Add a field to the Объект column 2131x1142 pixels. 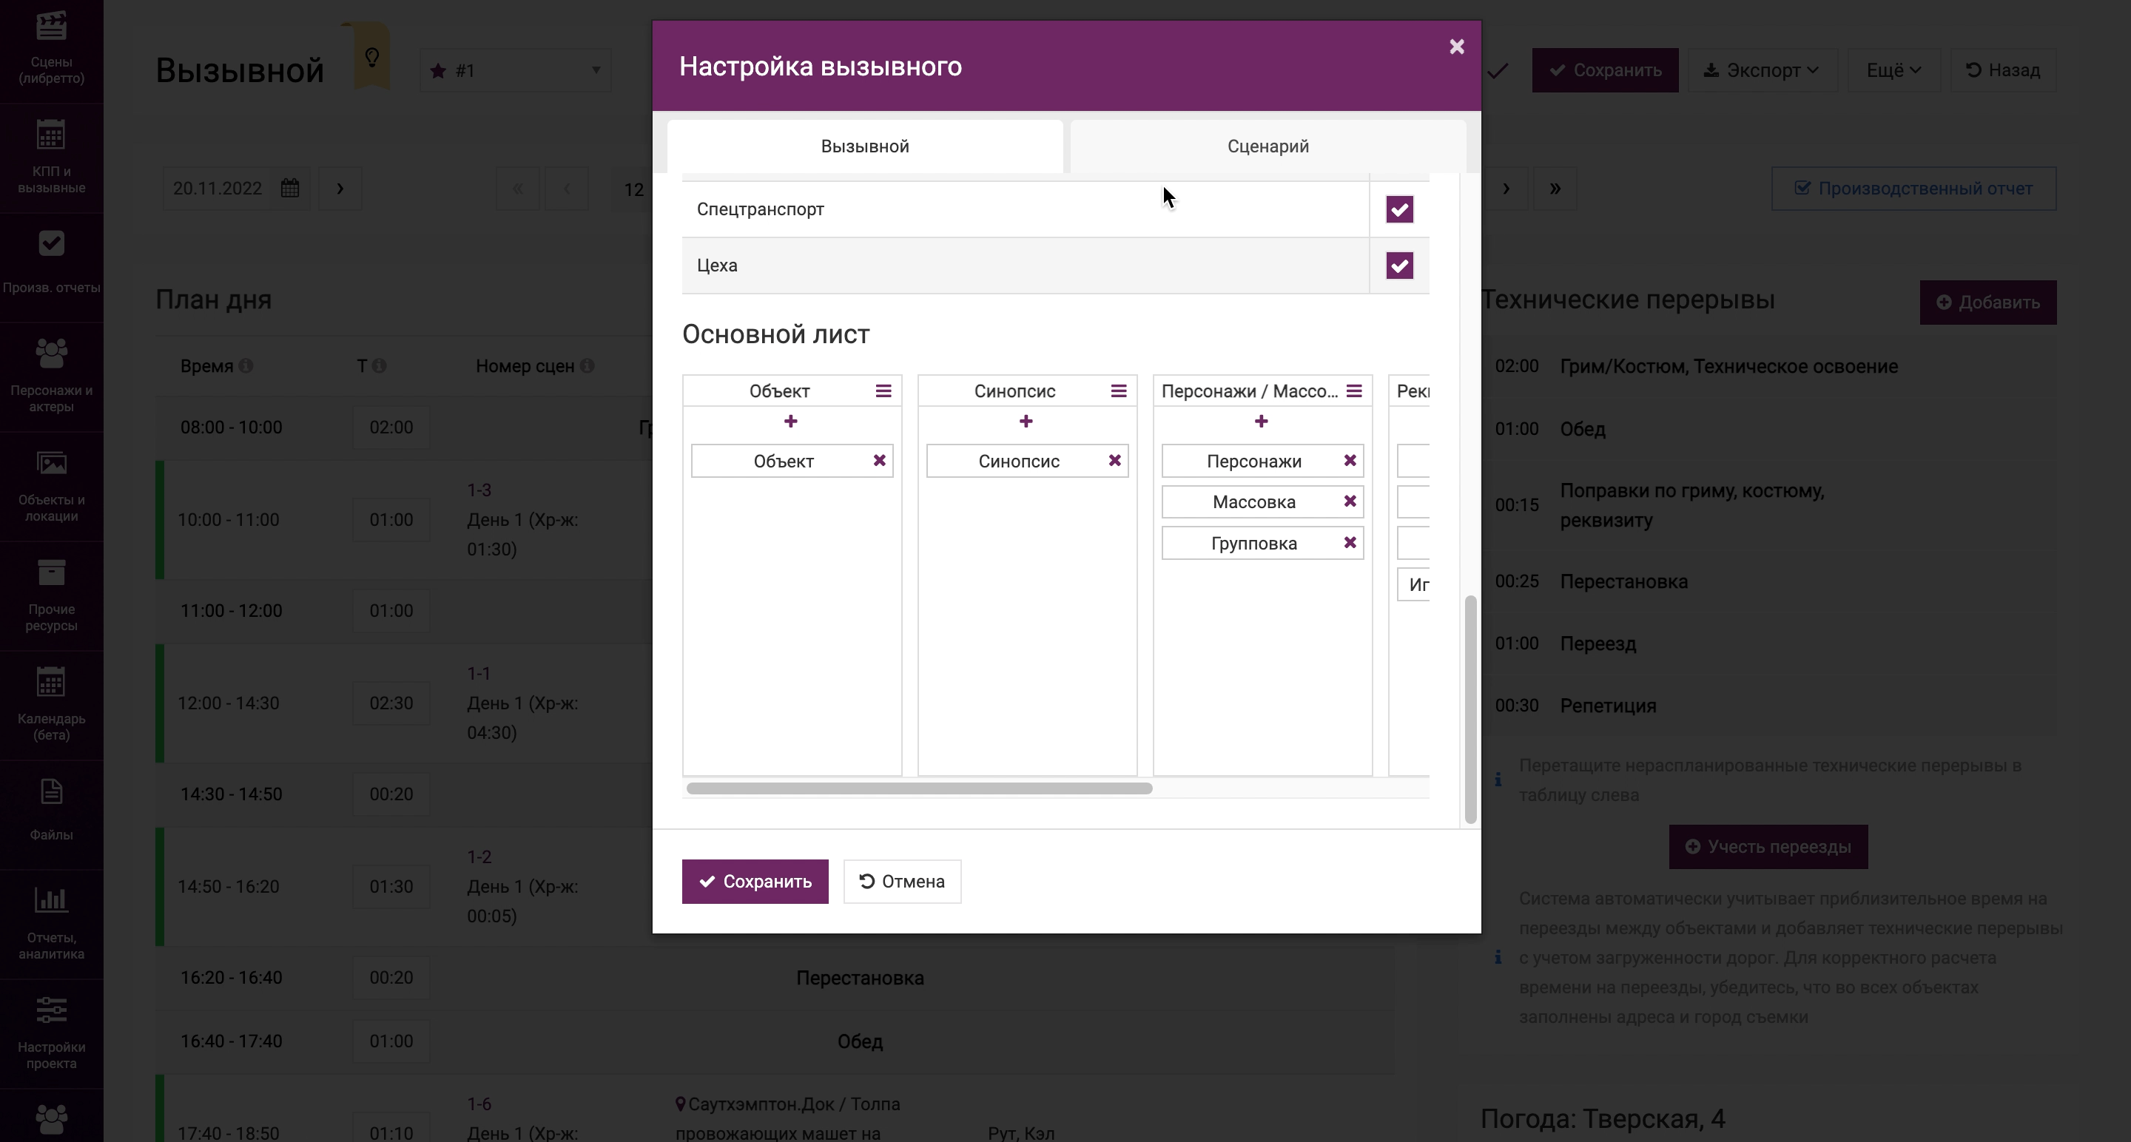(x=791, y=422)
